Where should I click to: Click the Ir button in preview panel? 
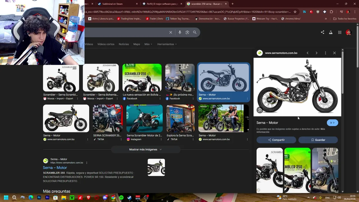point(332,123)
